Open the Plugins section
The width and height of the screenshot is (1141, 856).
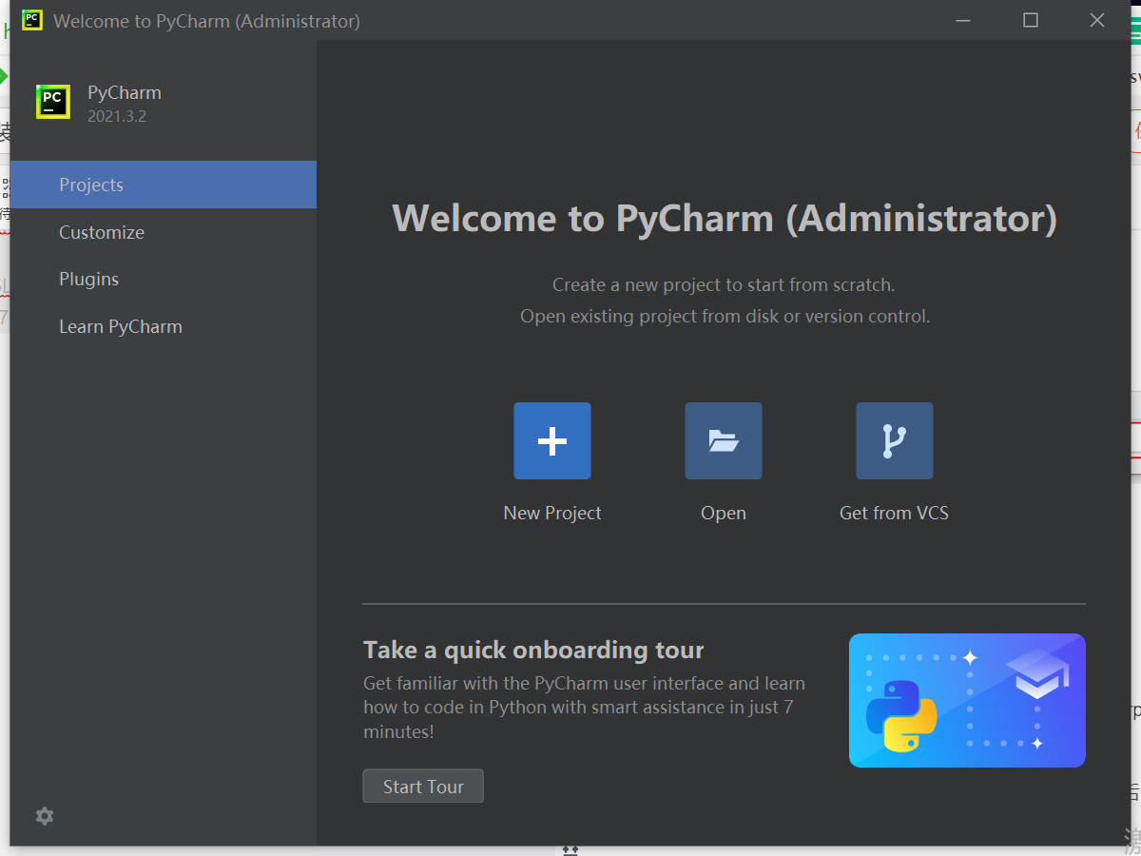click(x=88, y=279)
